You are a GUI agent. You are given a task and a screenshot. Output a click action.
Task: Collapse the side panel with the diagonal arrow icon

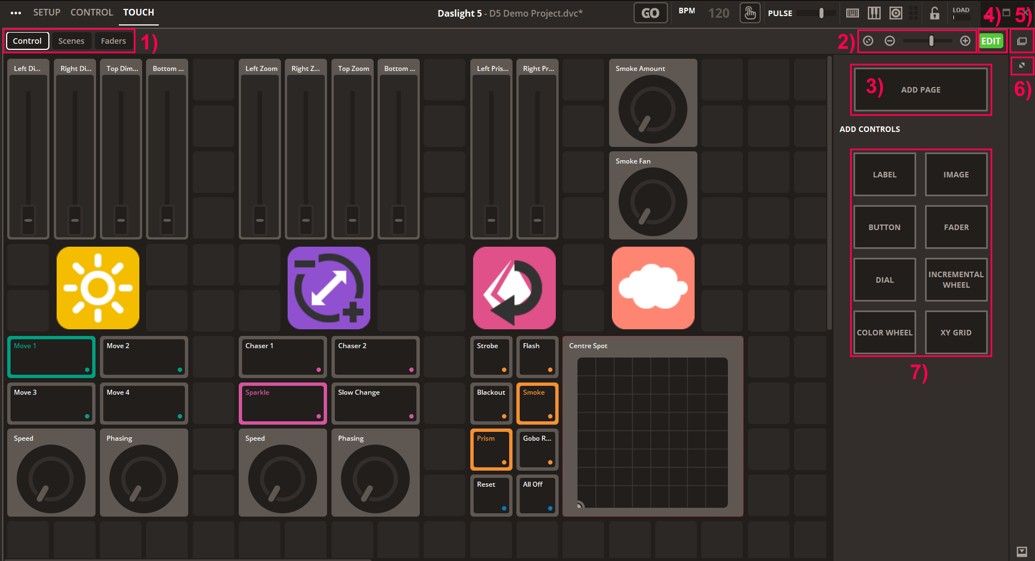[1022, 65]
